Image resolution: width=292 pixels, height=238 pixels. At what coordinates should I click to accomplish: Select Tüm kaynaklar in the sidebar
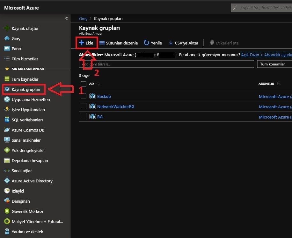click(x=25, y=79)
